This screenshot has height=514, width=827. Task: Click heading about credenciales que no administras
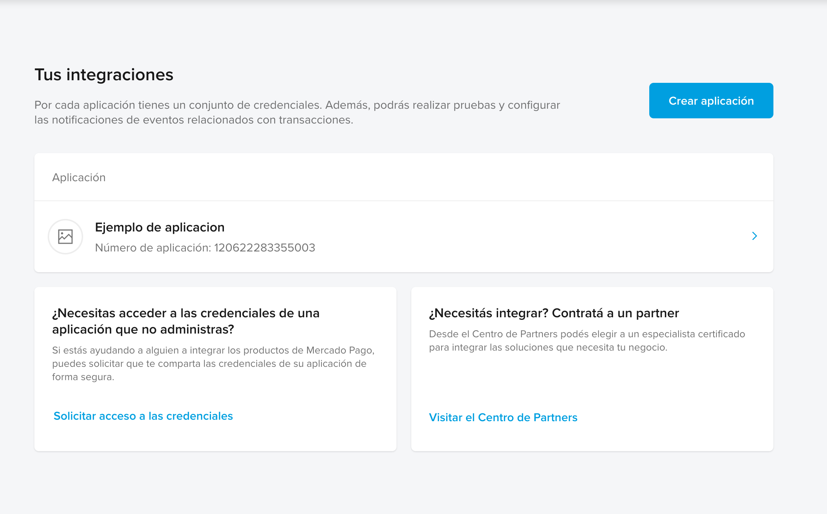coord(186,321)
